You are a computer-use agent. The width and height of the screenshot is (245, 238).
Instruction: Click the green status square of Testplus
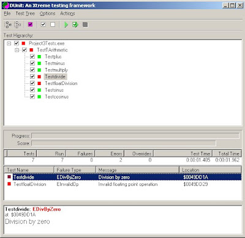click(39, 57)
